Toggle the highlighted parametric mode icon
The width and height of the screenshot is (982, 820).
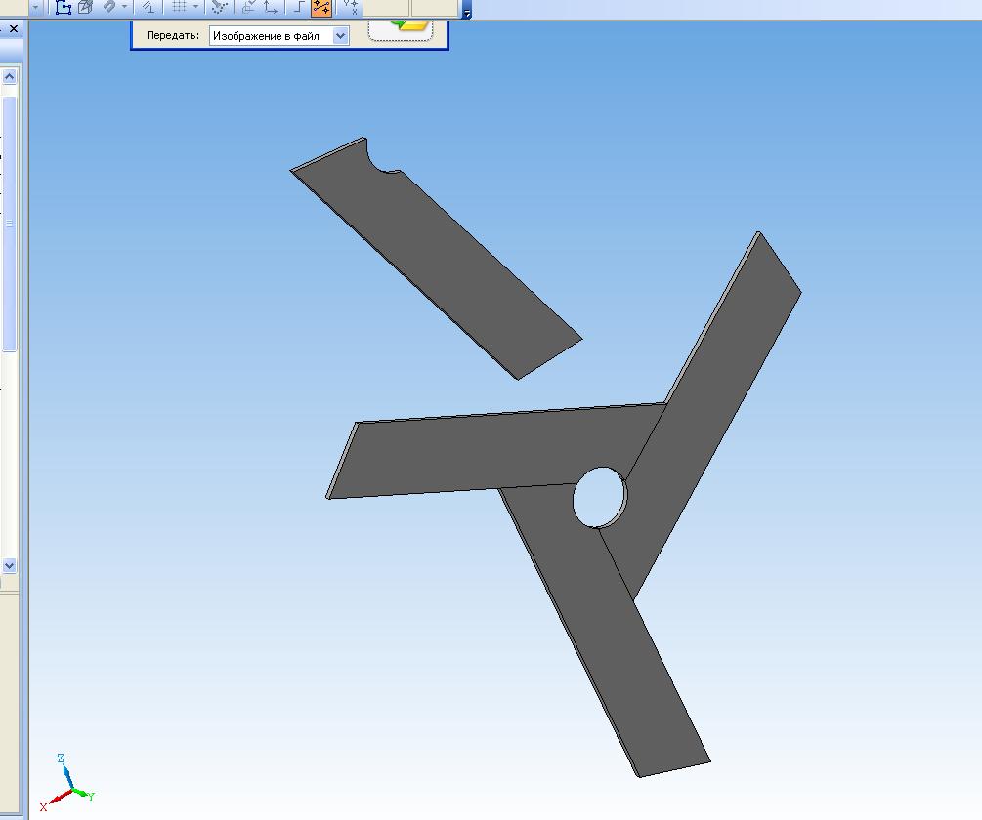point(321,8)
